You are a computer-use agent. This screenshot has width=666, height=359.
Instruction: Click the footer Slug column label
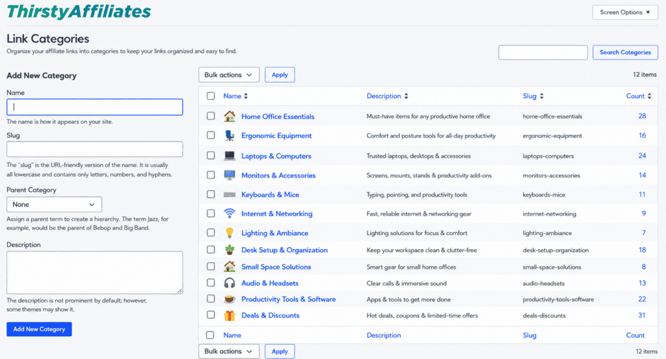[529, 335]
